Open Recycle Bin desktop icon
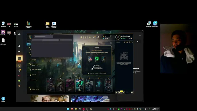 [x=3, y=24]
